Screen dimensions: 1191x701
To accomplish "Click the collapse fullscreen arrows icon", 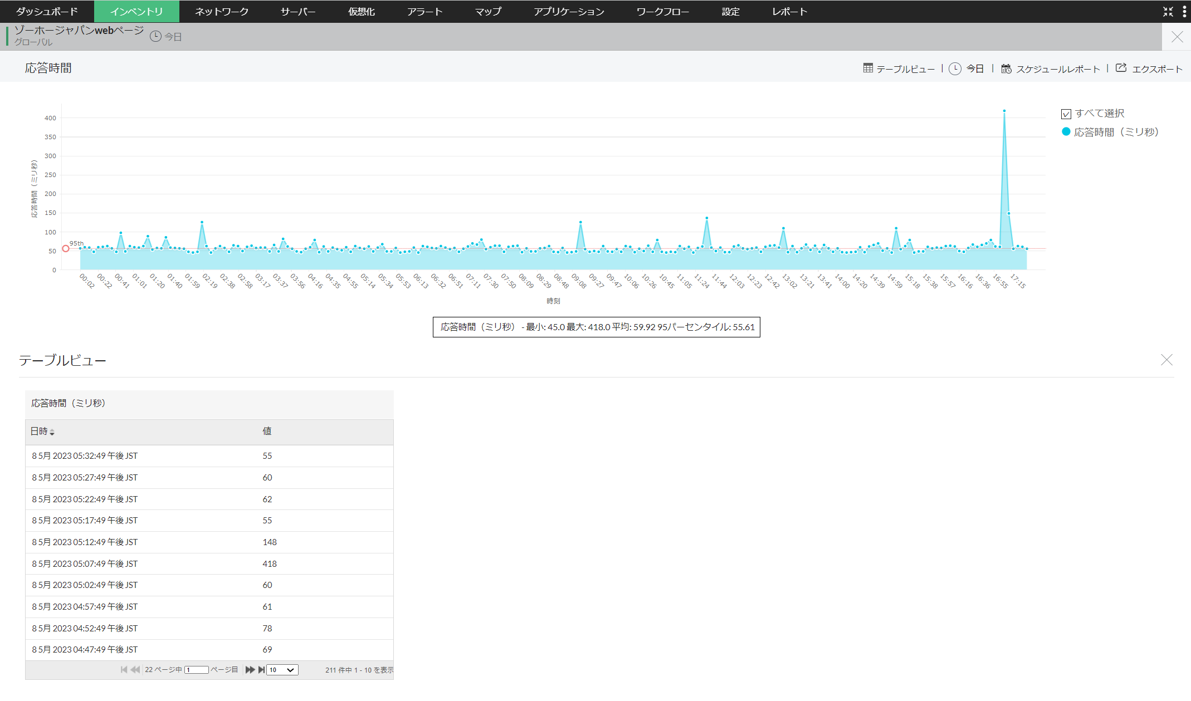I will pyautogui.click(x=1168, y=11).
